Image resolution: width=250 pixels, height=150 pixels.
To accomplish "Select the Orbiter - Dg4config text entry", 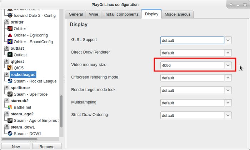I will click(x=31, y=35).
